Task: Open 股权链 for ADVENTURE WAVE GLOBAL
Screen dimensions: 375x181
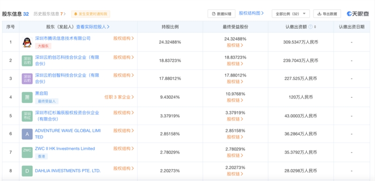Action: tap(235, 137)
